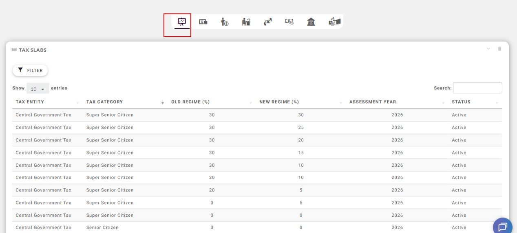Sort by Status column header
This screenshot has width=517, height=233.
click(461, 102)
